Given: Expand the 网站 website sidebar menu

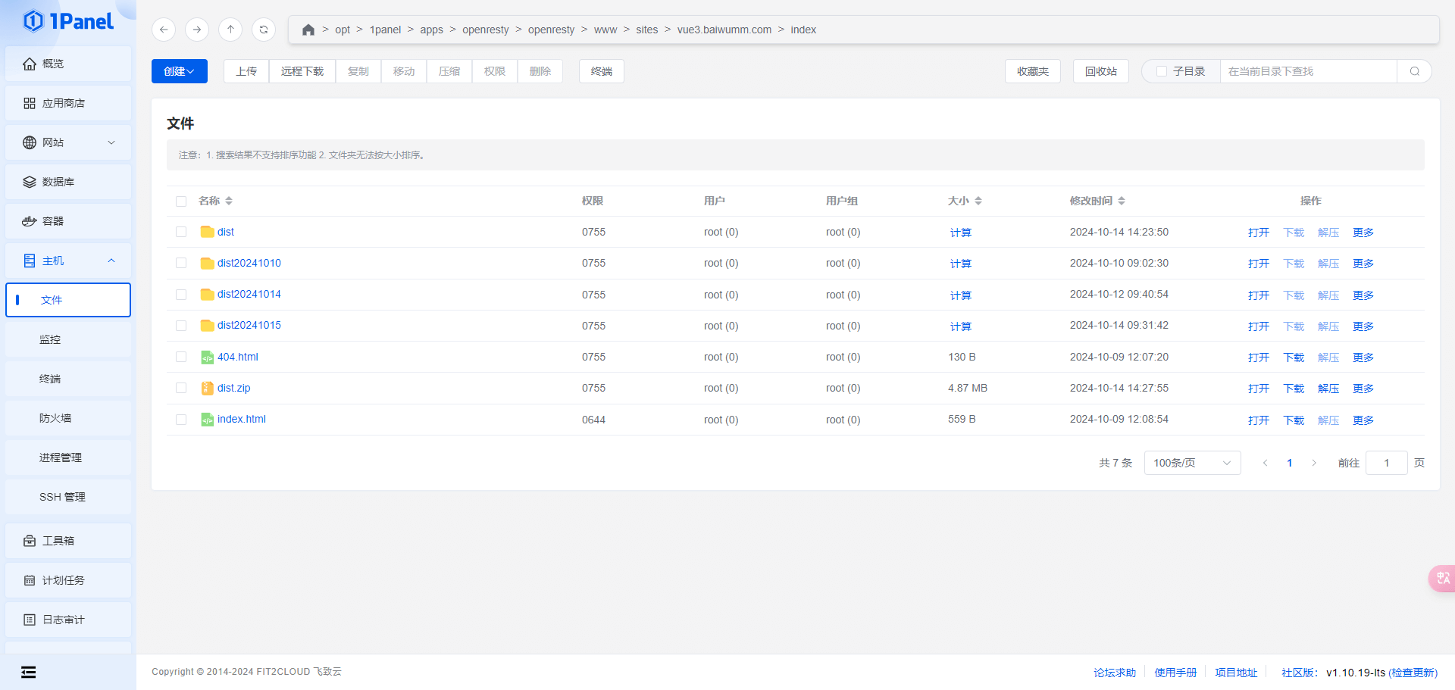Looking at the screenshot, I should pyautogui.click(x=68, y=142).
